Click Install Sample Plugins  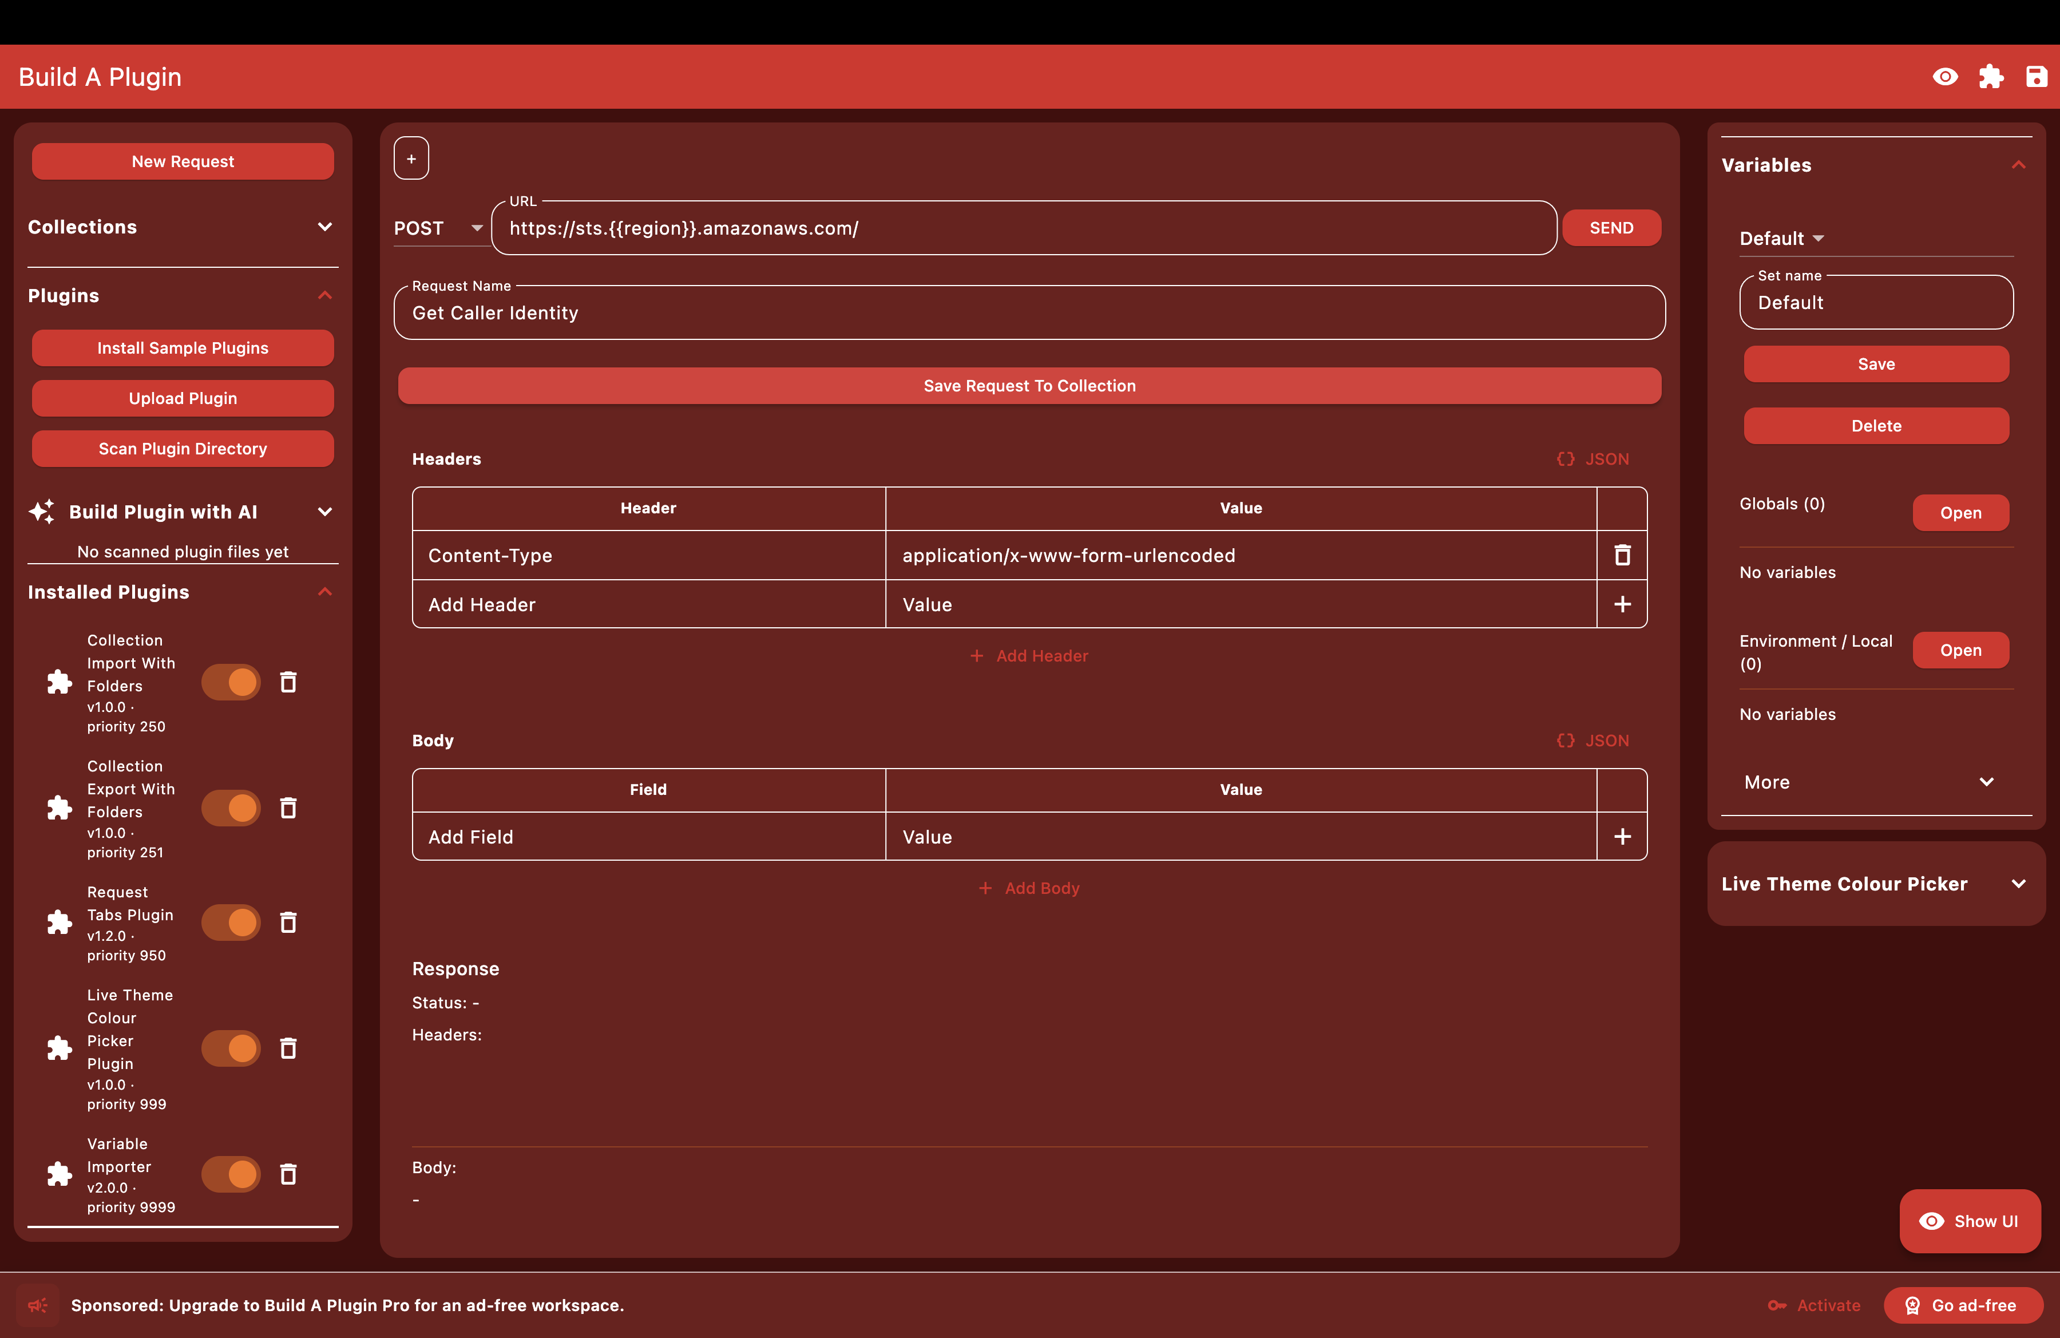coord(183,348)
